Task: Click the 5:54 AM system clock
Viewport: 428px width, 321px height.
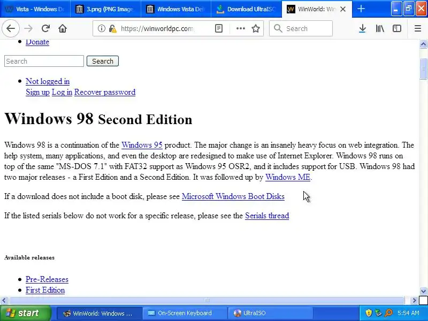Action: 408,313
